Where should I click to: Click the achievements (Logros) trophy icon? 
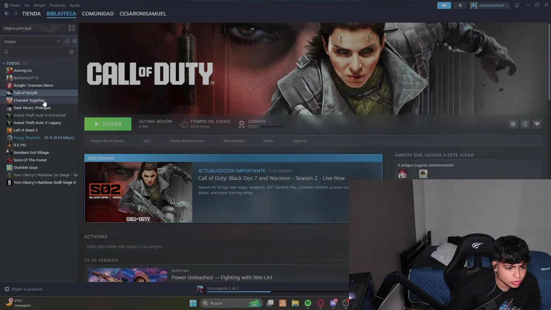(241, 124)
